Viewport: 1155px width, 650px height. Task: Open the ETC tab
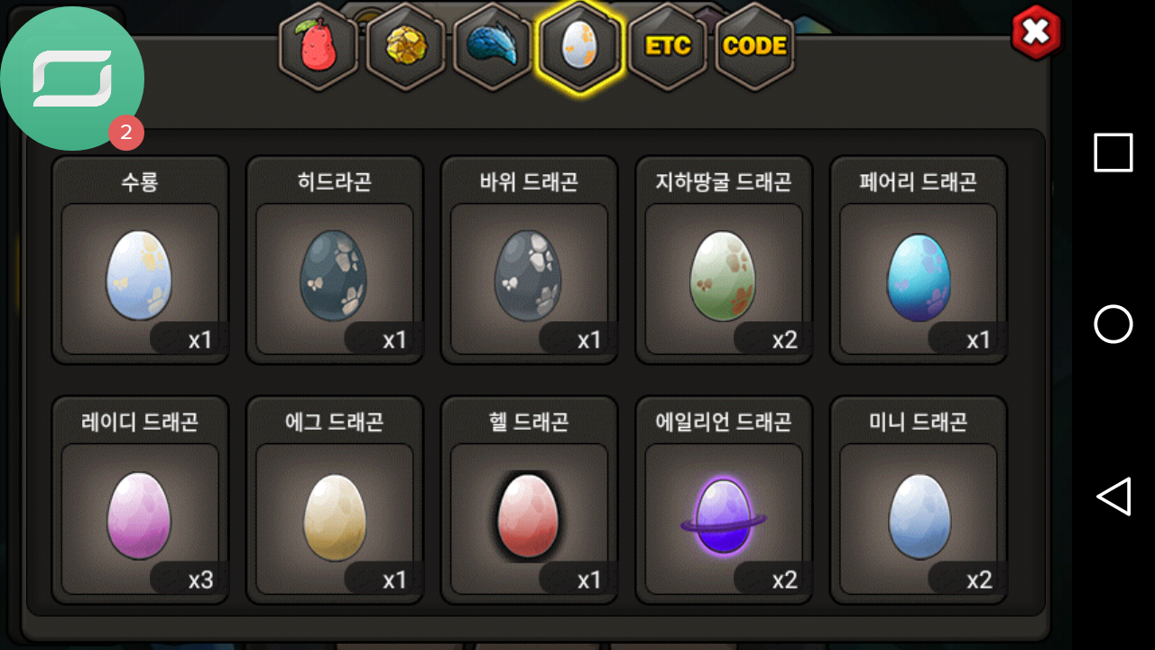(x=668, y=47)
